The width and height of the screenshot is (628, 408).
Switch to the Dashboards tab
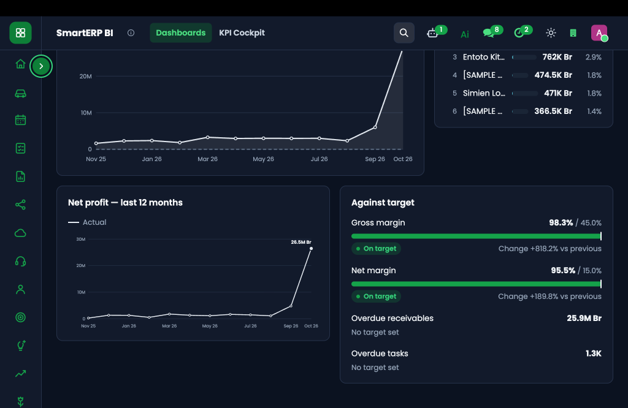pos(181,33)
